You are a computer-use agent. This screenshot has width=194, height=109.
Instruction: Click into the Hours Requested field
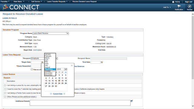tap(36, 66)
